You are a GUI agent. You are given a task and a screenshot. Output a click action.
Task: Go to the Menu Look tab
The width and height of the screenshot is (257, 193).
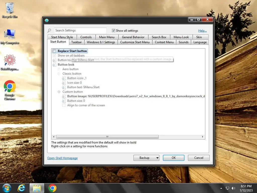click(x=181, y=37)
